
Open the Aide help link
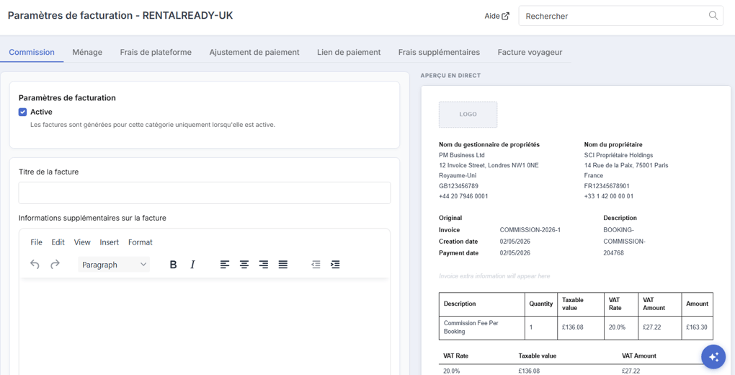pyautogui.click(x=497, y=16)
